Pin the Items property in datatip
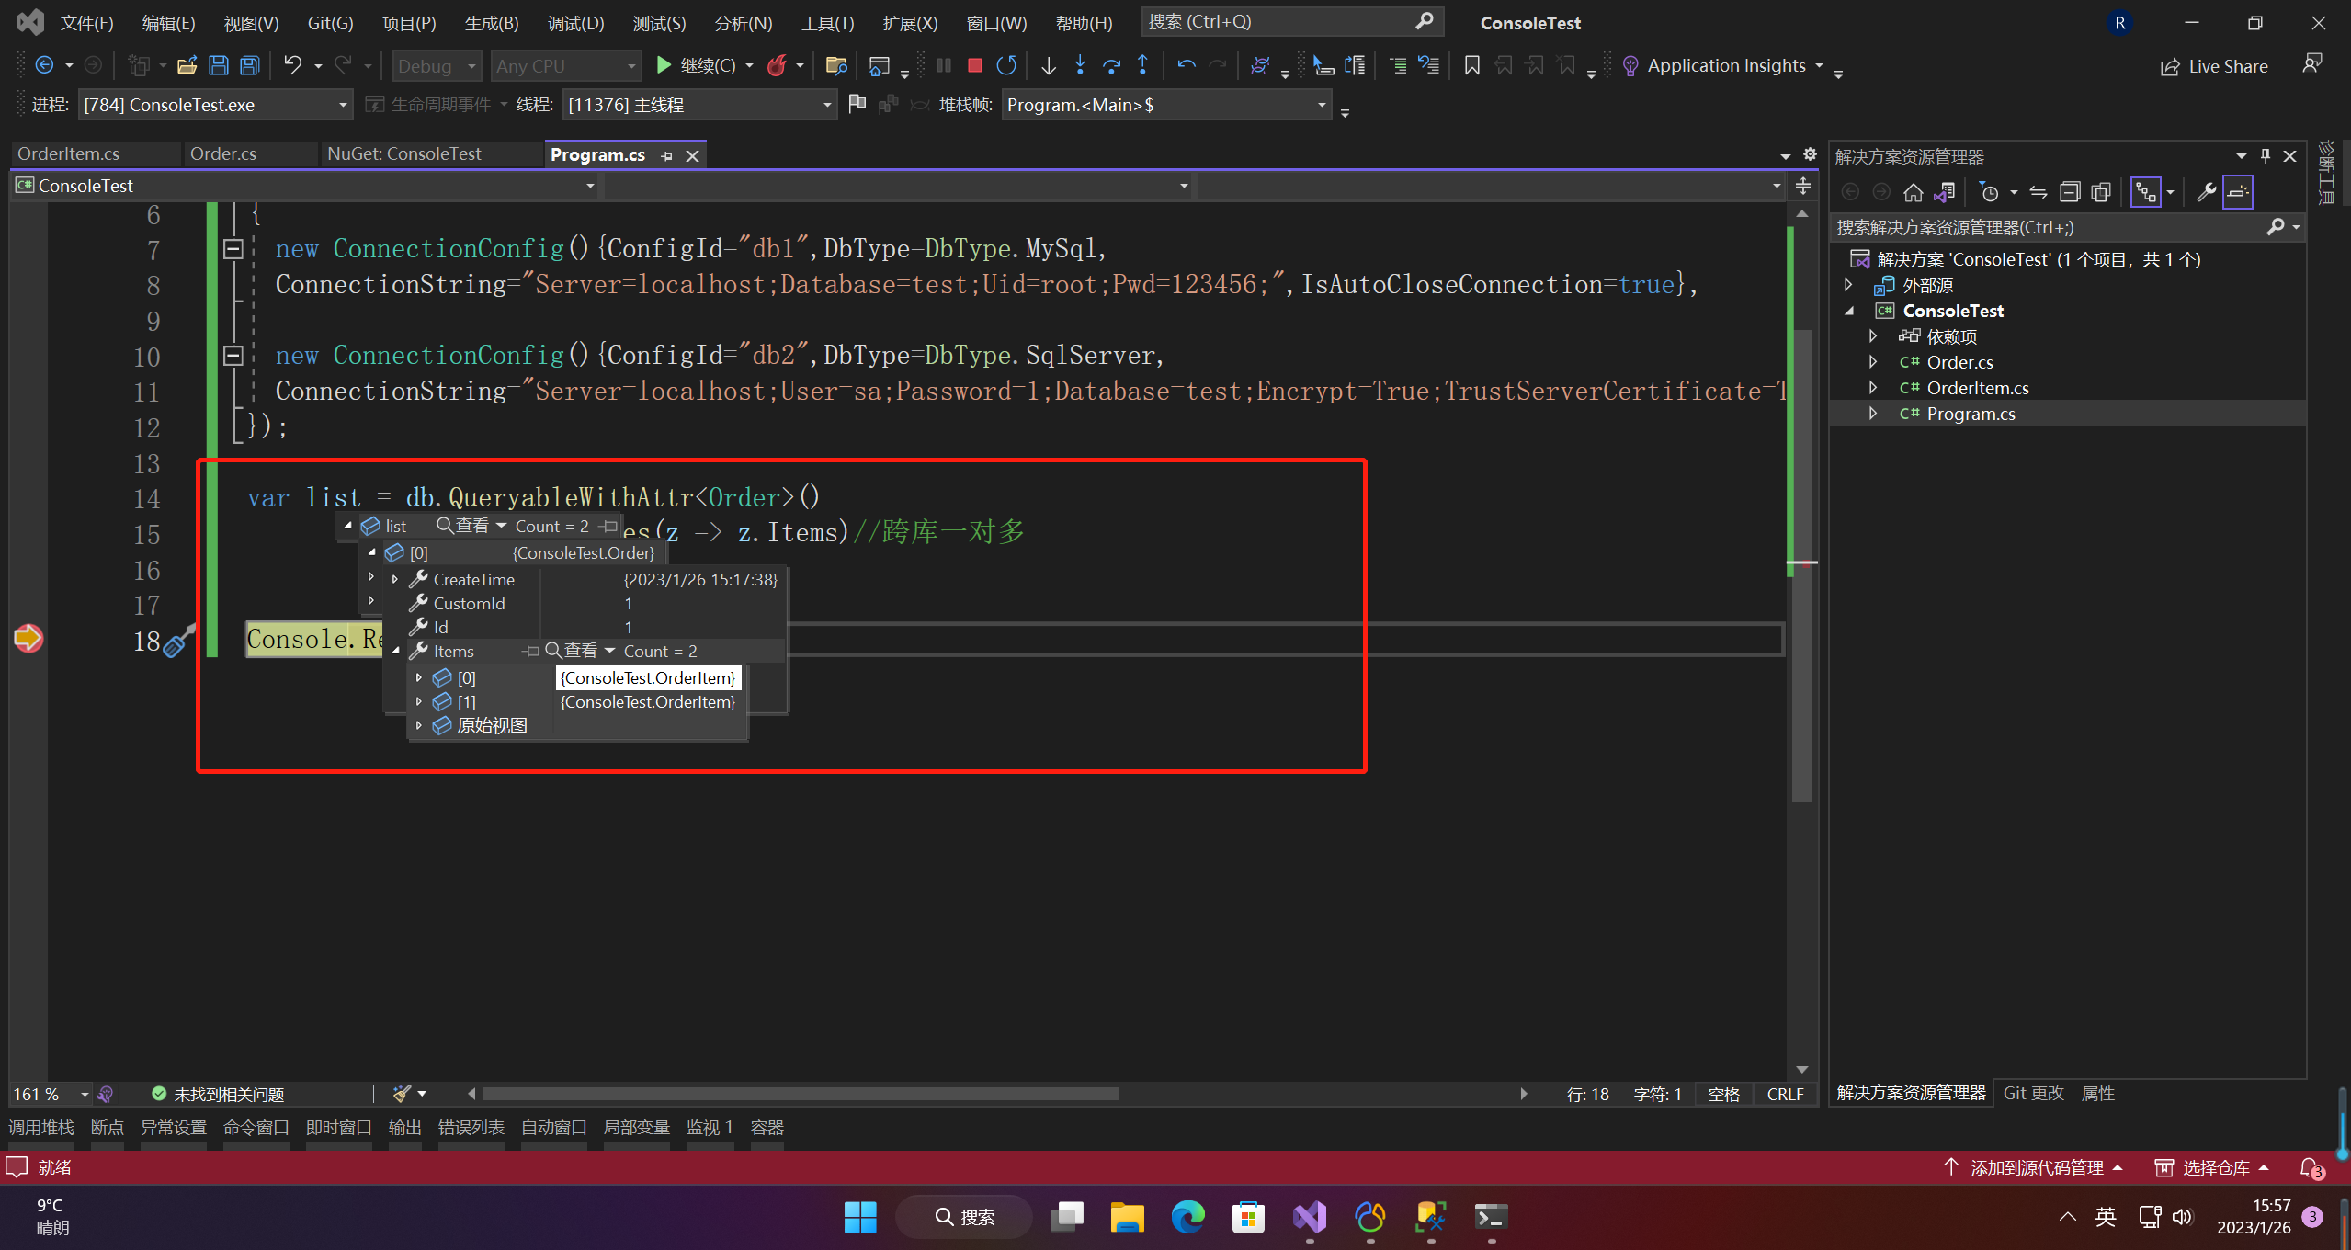Image resolution: width=2351 pixels, height=1250 pixels. point(531,651)
